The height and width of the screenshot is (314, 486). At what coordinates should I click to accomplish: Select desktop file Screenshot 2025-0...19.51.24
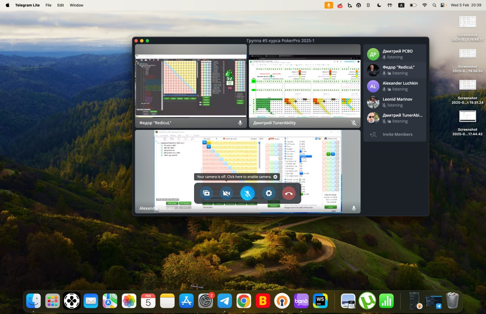point(467,92)
